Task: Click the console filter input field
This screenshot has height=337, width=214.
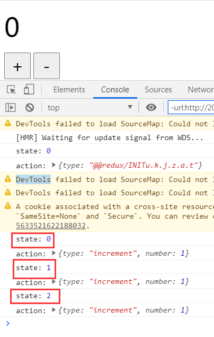Action: tap(191, 107)
